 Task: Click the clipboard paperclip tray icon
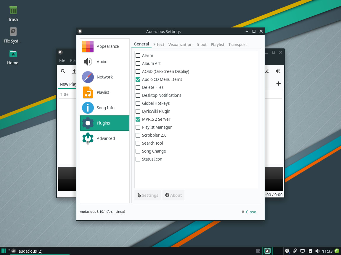[295, 251]
